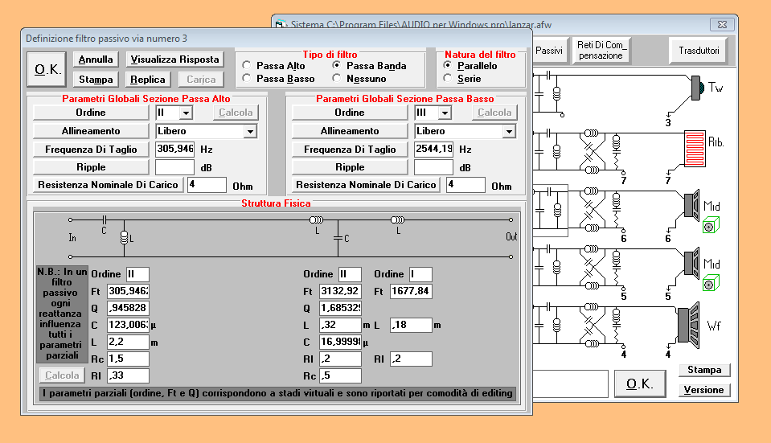Select the woofer Wf speaker icon
The height and width of the screenshot is (443, 771).
click(x=688, y=325)
